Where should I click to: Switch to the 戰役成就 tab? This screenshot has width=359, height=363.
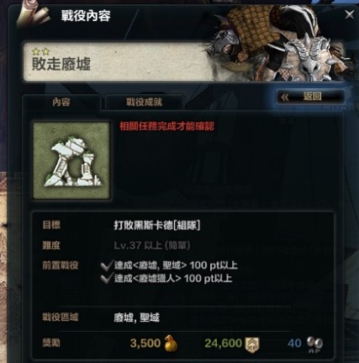(145, 102)
